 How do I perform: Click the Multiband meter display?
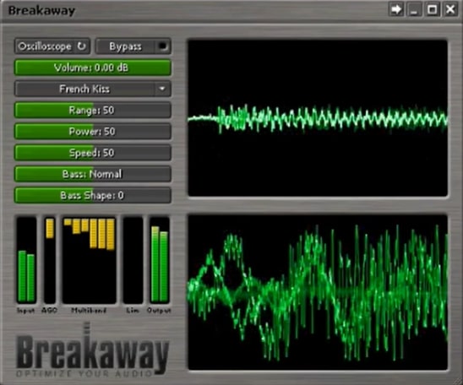90,260
